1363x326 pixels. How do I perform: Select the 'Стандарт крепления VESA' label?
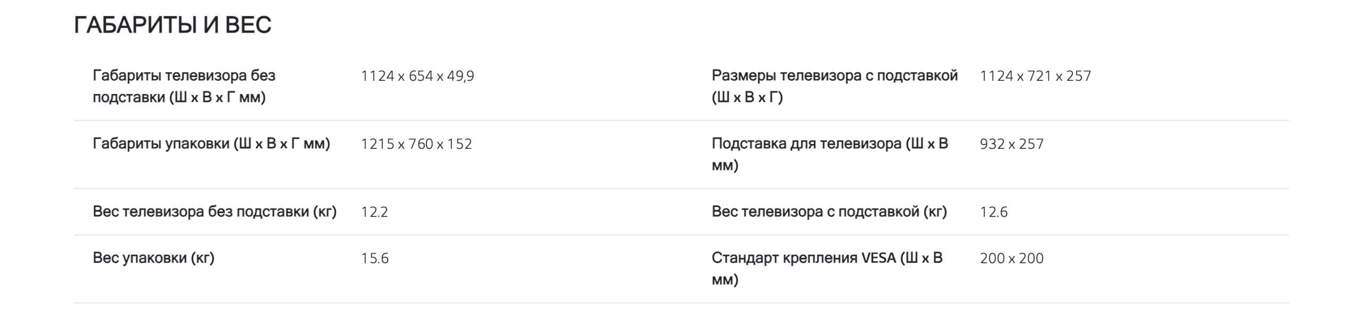pyautogui.click(x=827, y=269)
